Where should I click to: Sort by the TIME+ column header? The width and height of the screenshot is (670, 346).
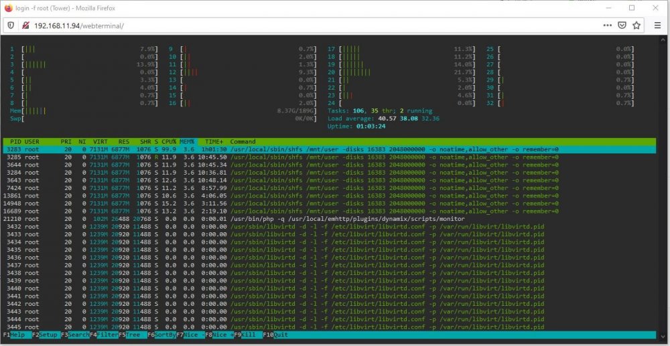point(214,142)
